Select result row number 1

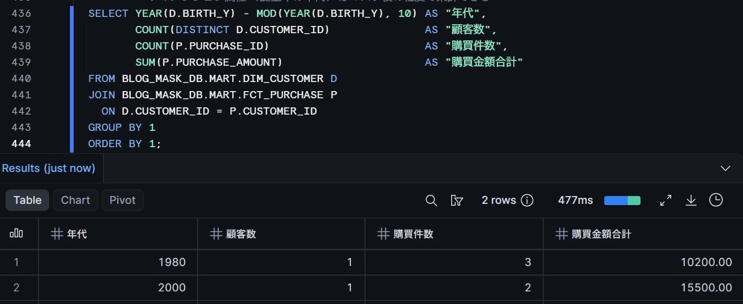pyautogui.click(x=17, y=262)
